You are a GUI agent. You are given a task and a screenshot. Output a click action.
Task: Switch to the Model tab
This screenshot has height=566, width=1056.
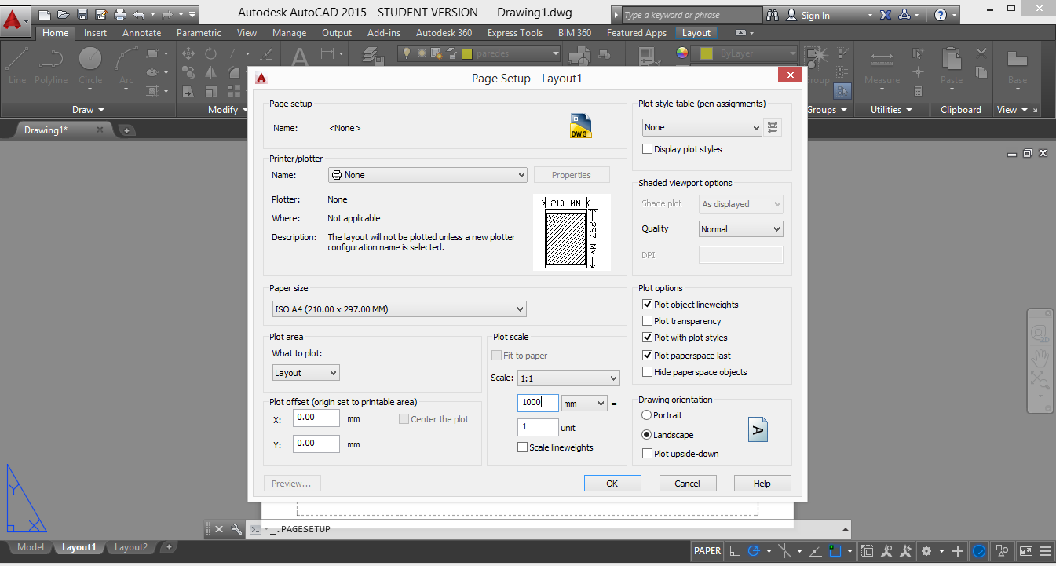31,547
